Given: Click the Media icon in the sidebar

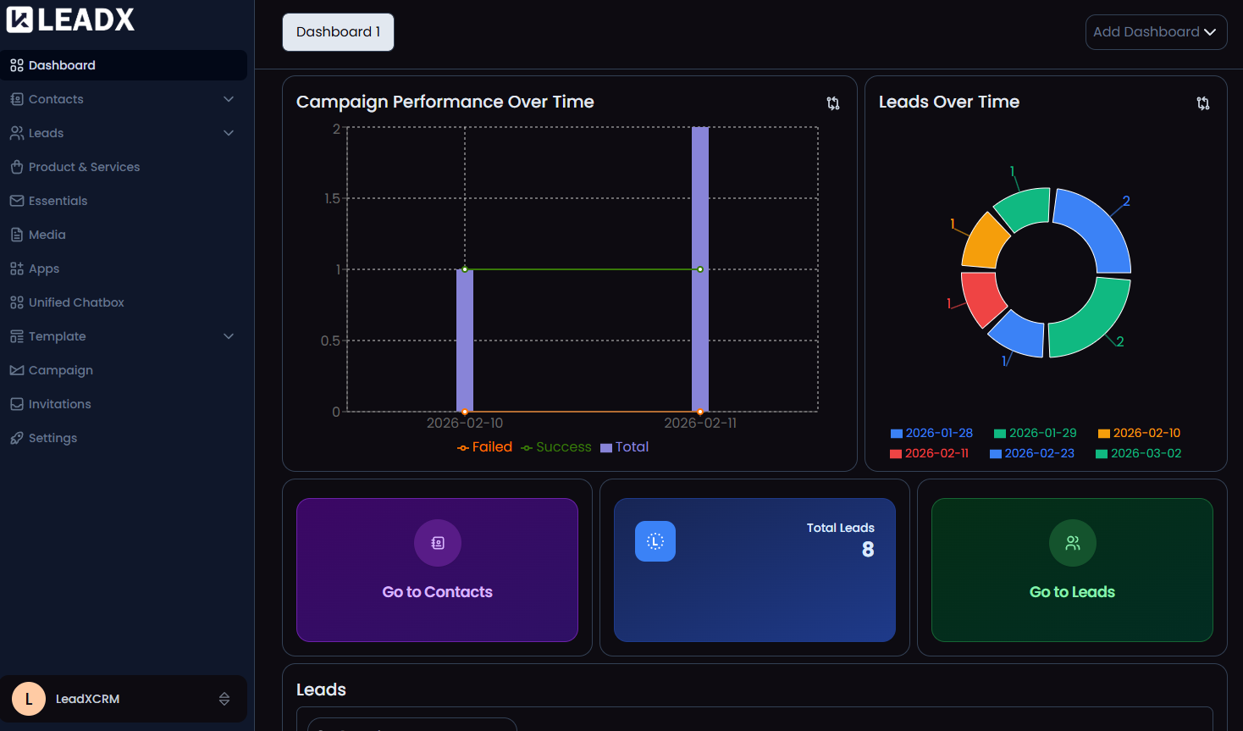Looking at the screenshot, I should click(x=15, y=234).
